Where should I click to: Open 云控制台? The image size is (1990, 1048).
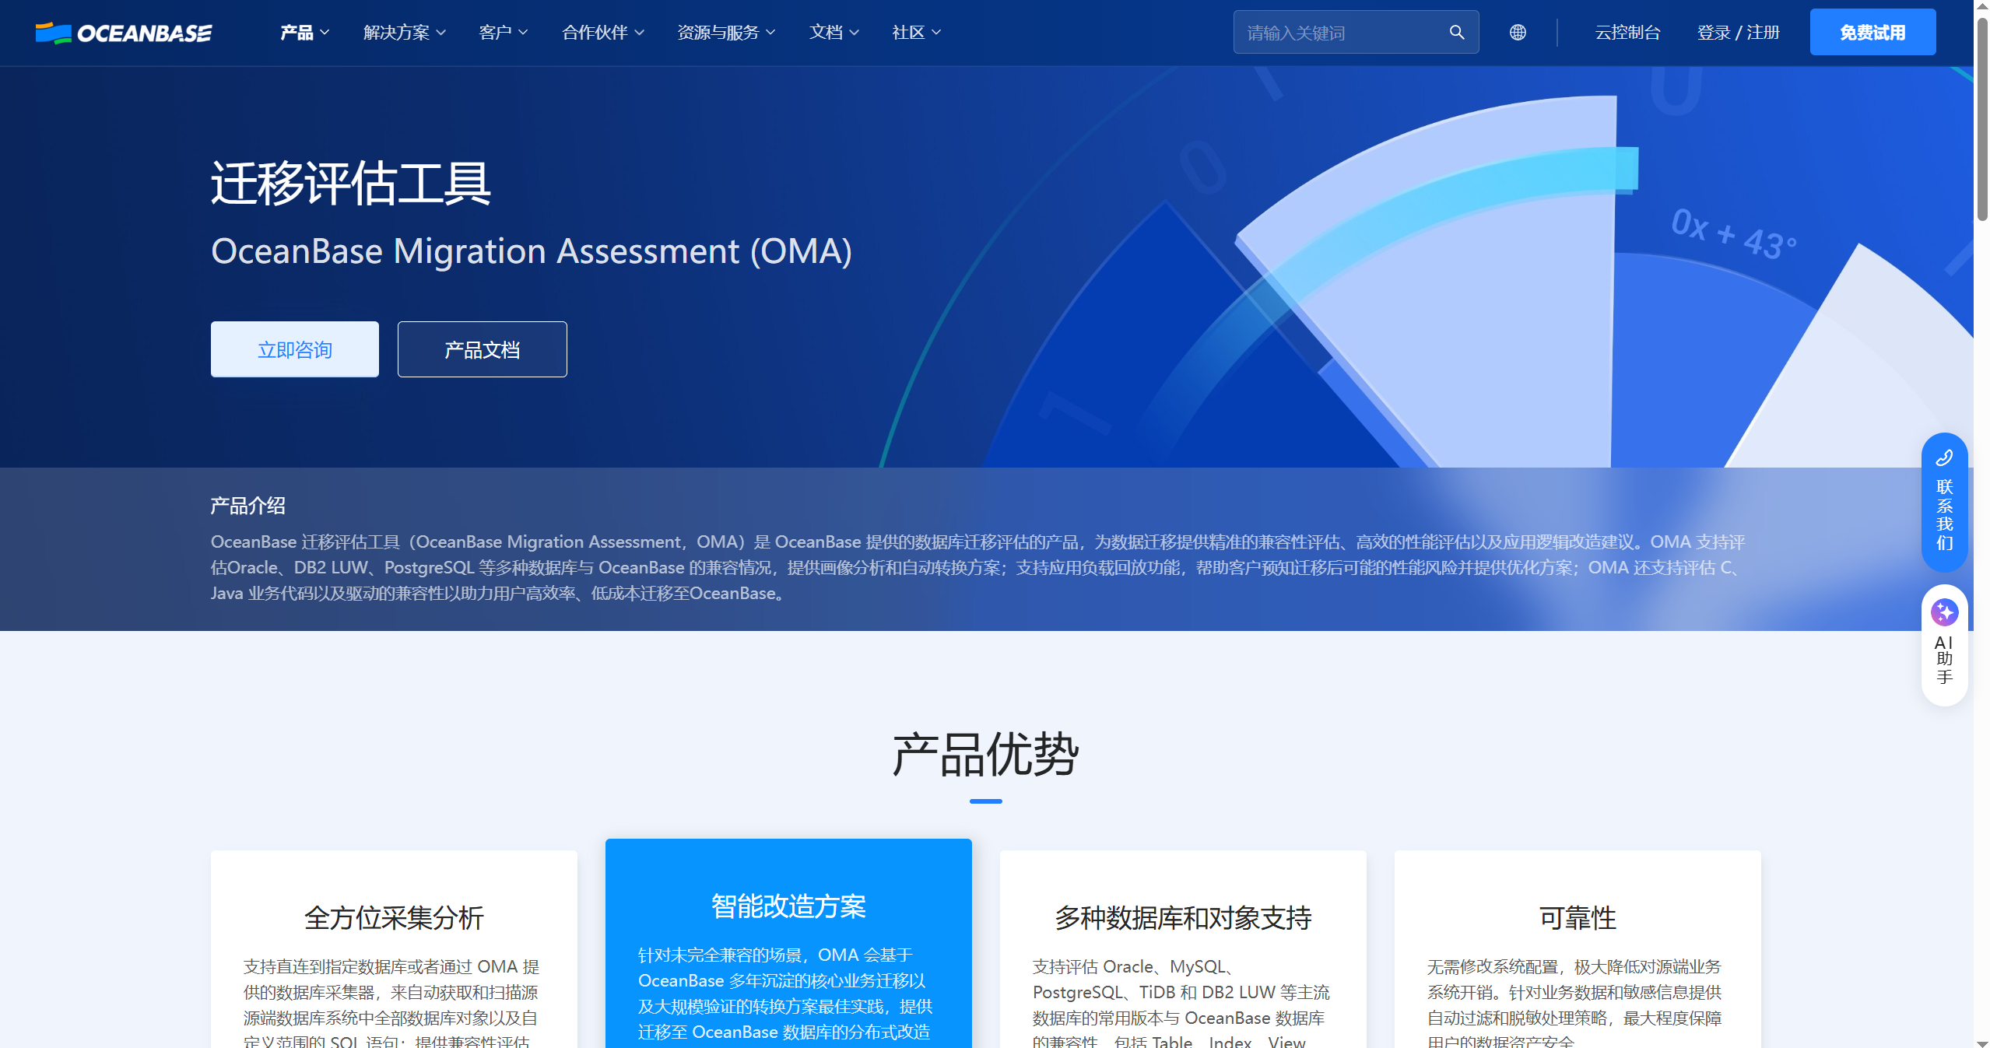[x=1626, y=32]
